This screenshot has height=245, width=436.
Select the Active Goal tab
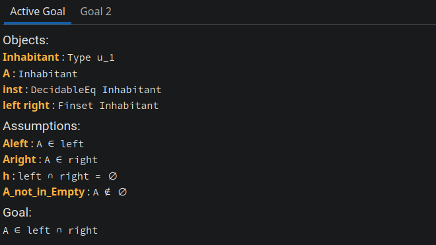[38, 12]
